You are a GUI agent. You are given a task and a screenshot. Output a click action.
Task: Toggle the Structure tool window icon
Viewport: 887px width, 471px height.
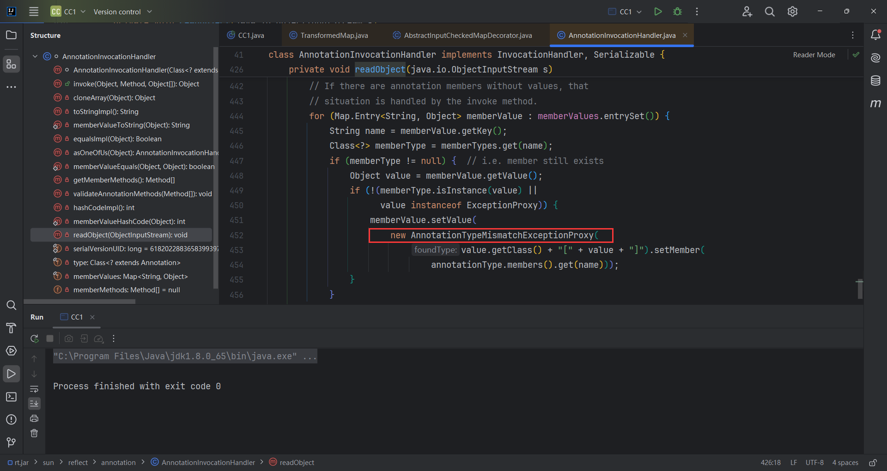coord(12,64)
